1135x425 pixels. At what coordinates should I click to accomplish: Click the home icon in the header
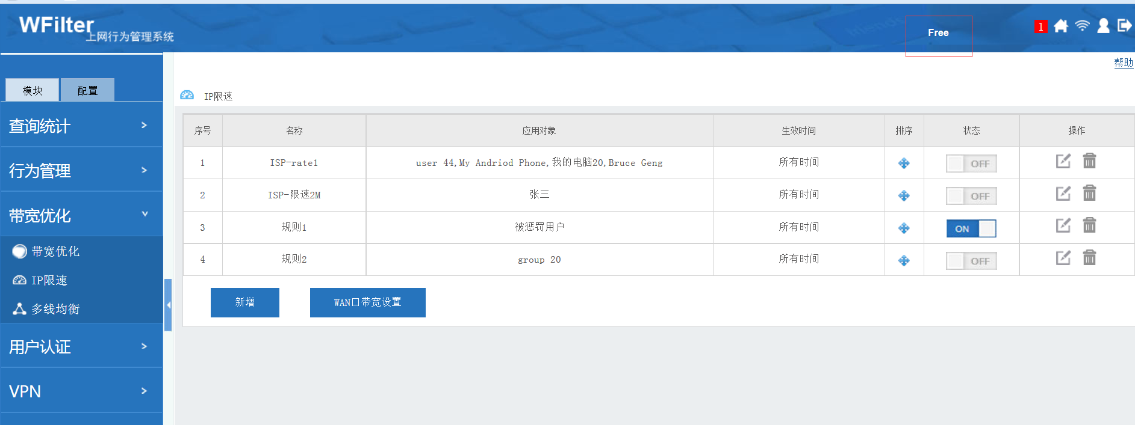click(x=1061, y=26)
